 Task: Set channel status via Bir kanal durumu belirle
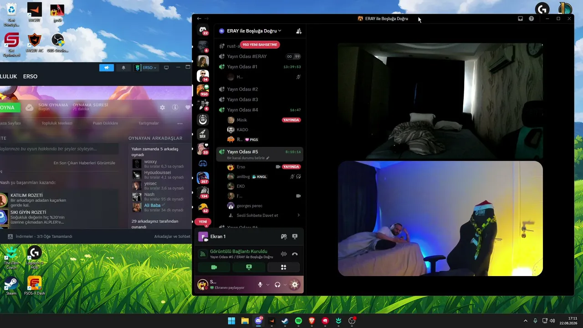[248, 158]
